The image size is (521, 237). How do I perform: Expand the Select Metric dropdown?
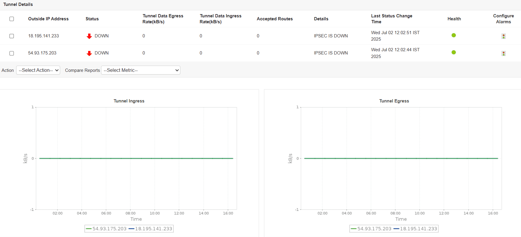coord(141,70)
